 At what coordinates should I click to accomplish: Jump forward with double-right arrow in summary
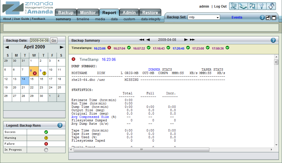192,40
